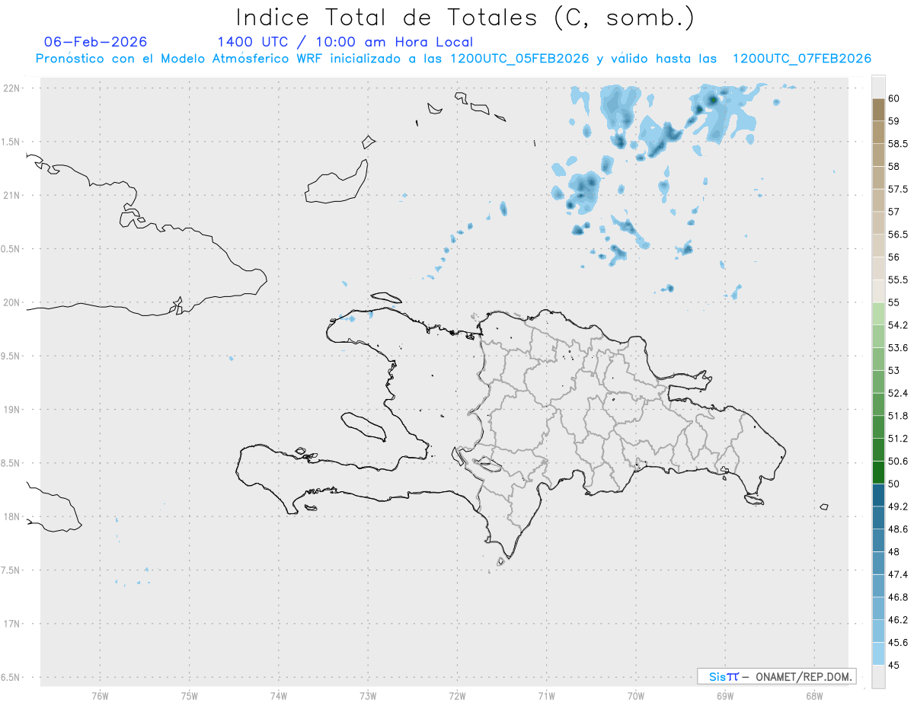Click the '71W' longitude label
This screenshot has width=914, height=706.
[546, 695]
